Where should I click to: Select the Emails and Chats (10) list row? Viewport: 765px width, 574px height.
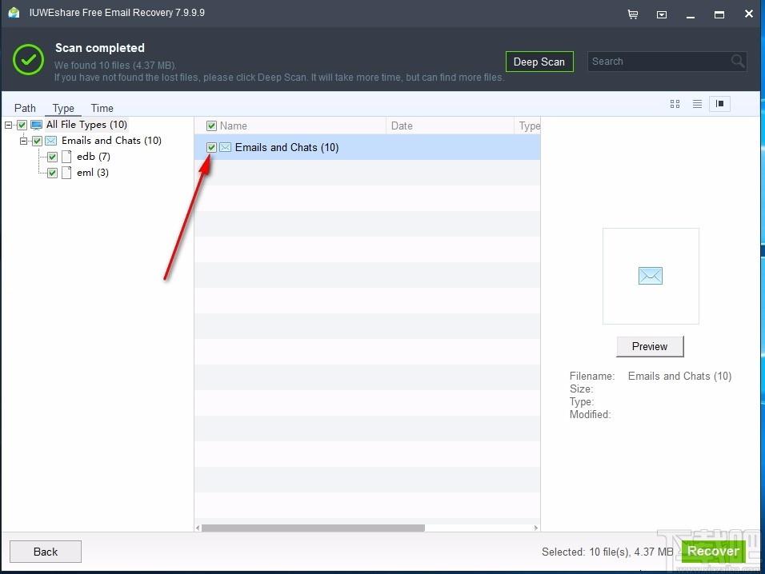(x=366, y=147)
